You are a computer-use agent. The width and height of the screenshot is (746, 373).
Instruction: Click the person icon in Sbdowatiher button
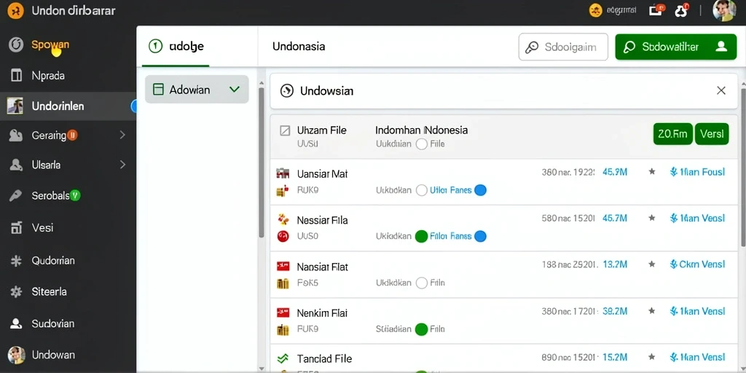(x=721, y=47)
